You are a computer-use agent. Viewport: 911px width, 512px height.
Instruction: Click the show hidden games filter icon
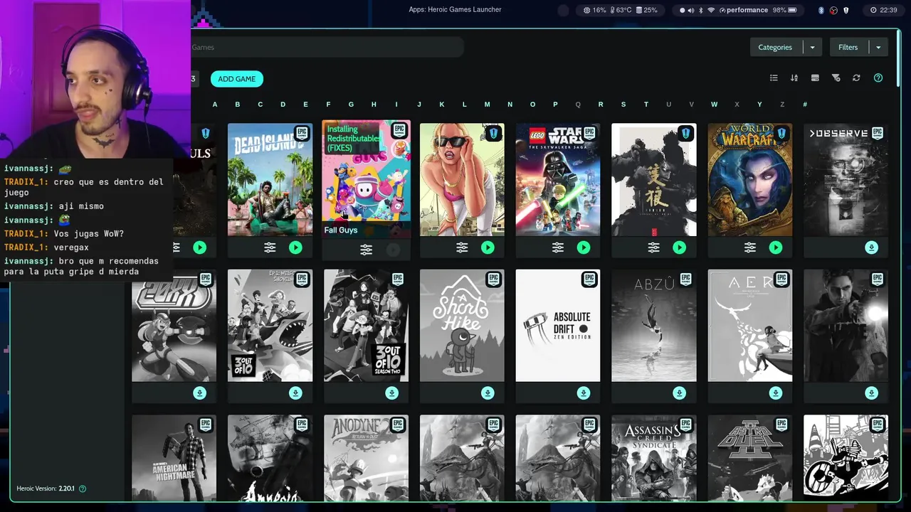click(836, 78)
